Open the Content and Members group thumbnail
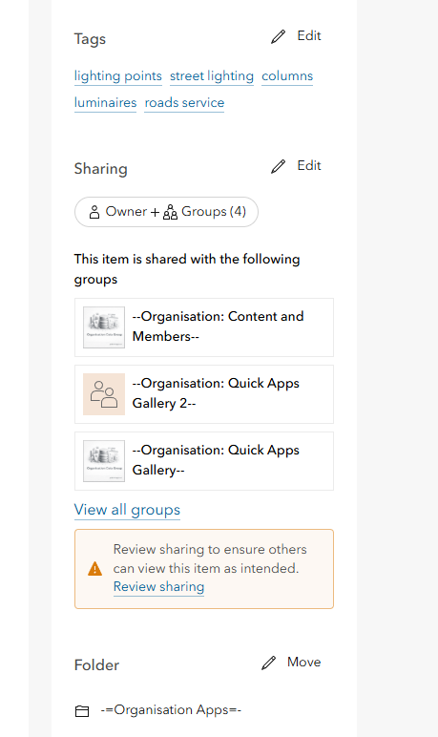This screenshot has width=438, height=737. coord(104,327)
